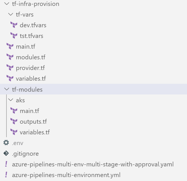Open variables.tf in tf-infra-provision
Viewport: 187px width, 181px height.
tap(31, 78)
